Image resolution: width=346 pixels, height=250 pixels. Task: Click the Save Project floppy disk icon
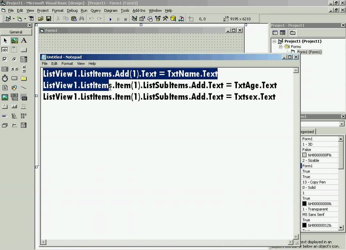click(x=49, y=19)
